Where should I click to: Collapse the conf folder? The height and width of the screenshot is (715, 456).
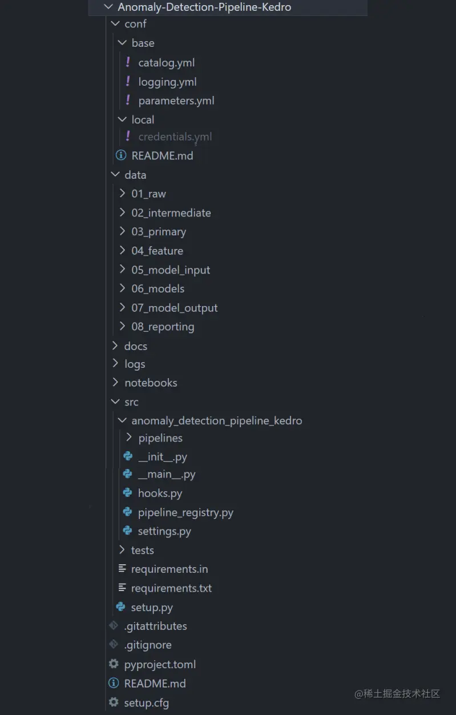click(x=121, y=24)
